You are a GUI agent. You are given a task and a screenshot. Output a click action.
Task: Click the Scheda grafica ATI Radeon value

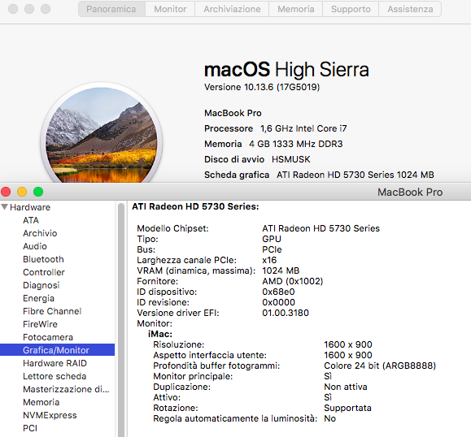[x=355, y=175]
